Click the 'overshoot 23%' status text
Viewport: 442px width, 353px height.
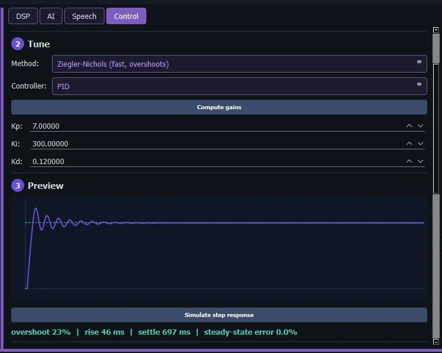pyautogui.click(x=41, y=332)
